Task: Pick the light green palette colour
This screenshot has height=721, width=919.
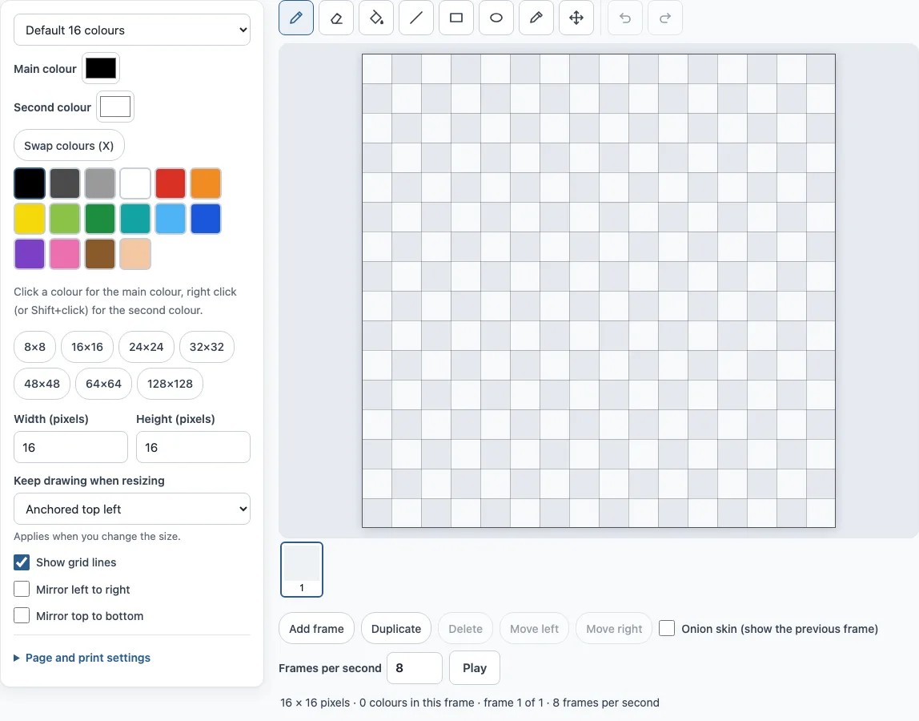Action: click(65, 218)
